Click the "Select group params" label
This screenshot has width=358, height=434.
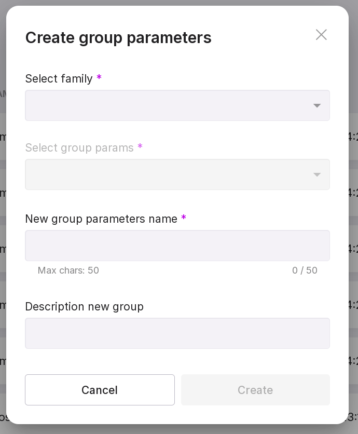[79, 147]
